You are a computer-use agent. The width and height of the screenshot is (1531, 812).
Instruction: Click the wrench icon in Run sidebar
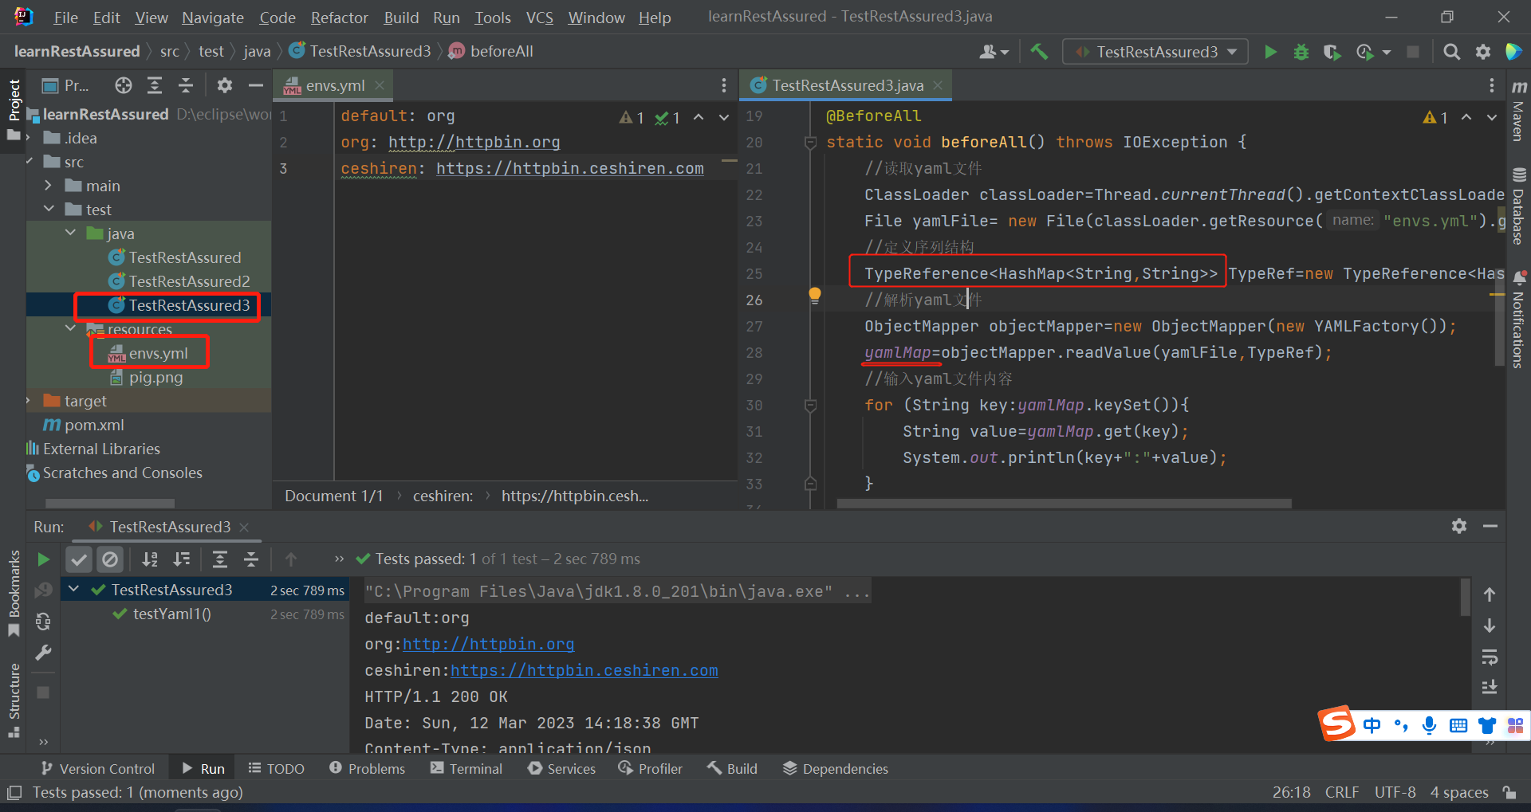tap(44, 653)
